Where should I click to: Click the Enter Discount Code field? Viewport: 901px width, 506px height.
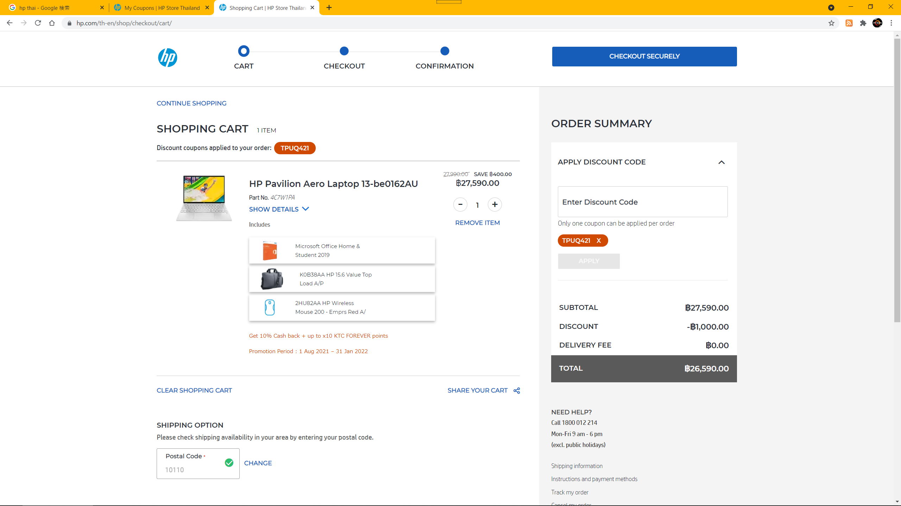point(643,202)
